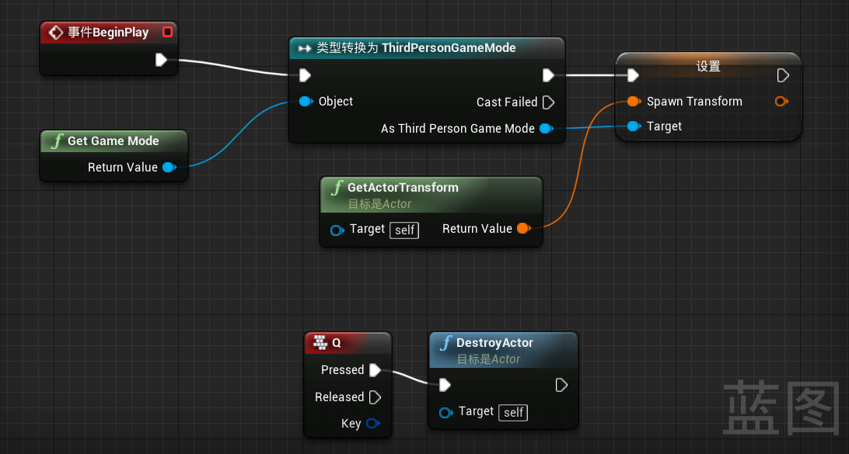This screenshot has width=849, height=454.
Task: Click the Released execution pin
Action: click(375, 397)
